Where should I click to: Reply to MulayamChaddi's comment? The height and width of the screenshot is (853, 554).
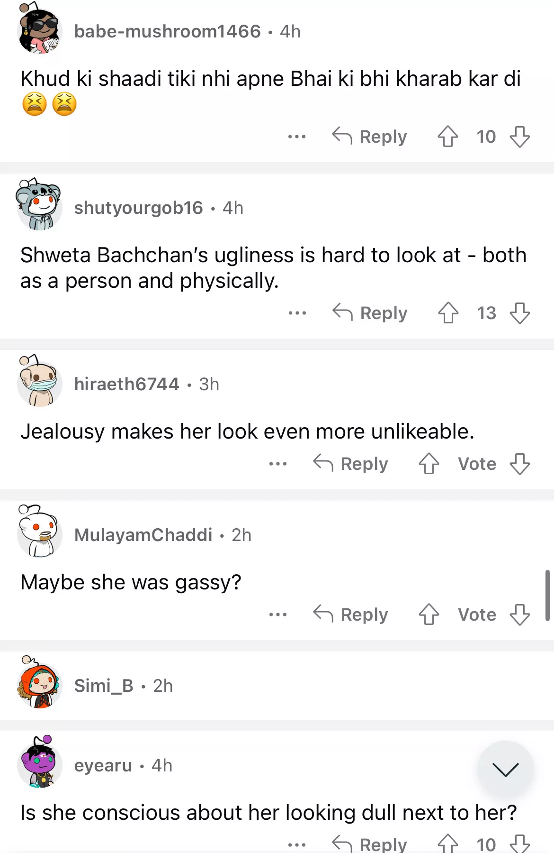(350, 615)
